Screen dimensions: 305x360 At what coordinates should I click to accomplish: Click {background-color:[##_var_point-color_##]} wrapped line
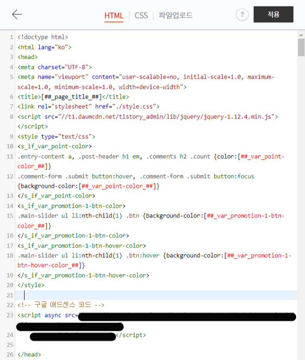tap(88, 186)
